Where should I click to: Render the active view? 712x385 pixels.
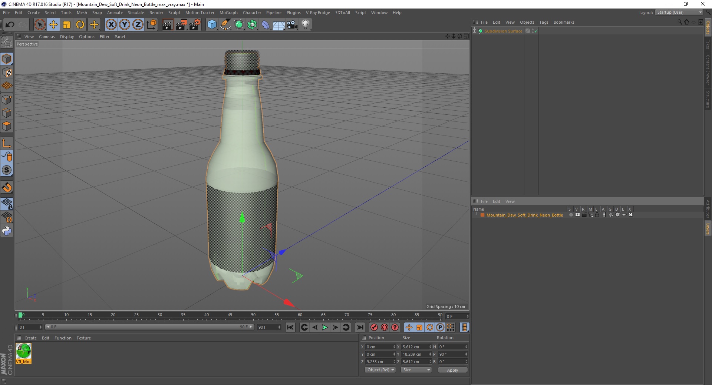point(168,25)
